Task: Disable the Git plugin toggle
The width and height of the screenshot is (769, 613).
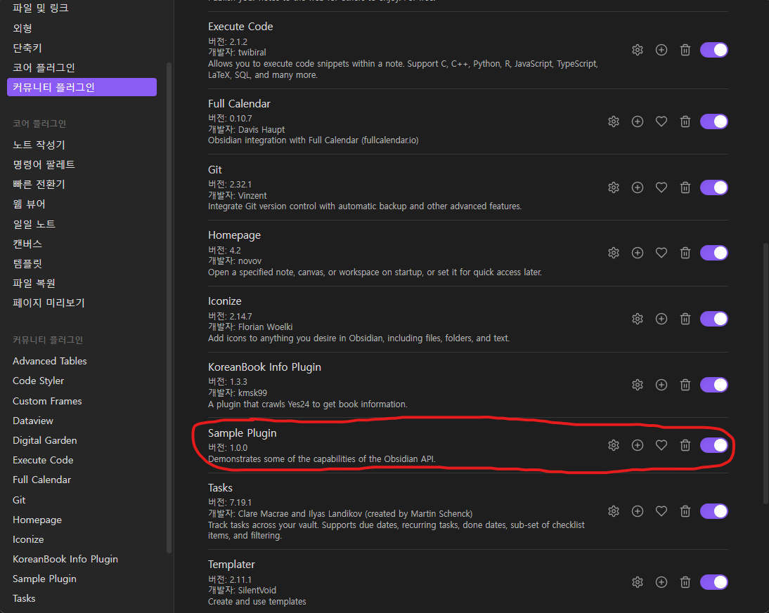Action: pyautogui.click(x=713, y=187)
